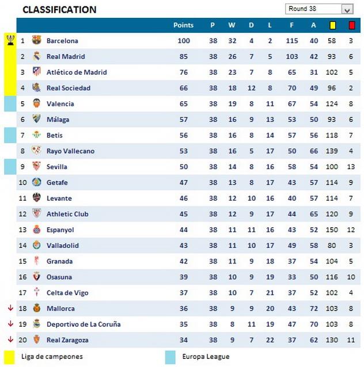Click the Valencia club crest
This screenshot has height=367, width=364.
(x=36, y=104)
